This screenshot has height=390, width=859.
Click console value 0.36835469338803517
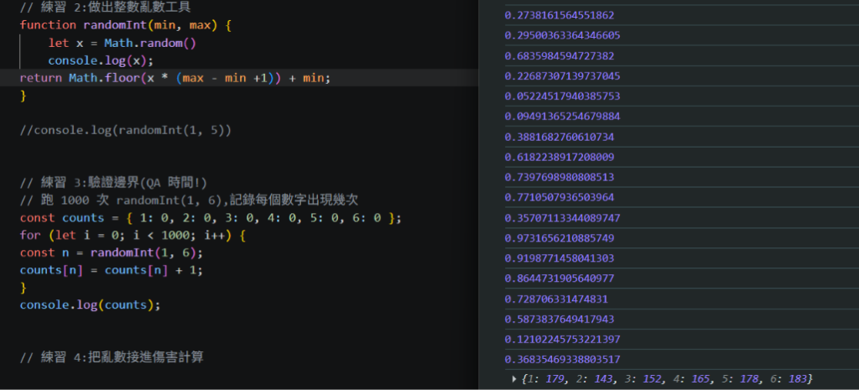[562, 359]
